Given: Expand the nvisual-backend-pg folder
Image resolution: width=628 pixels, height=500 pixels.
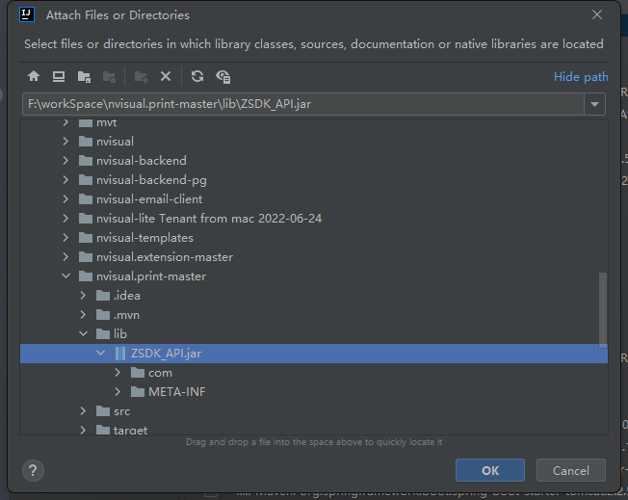Looking at the screenshot, I should 65,179.
